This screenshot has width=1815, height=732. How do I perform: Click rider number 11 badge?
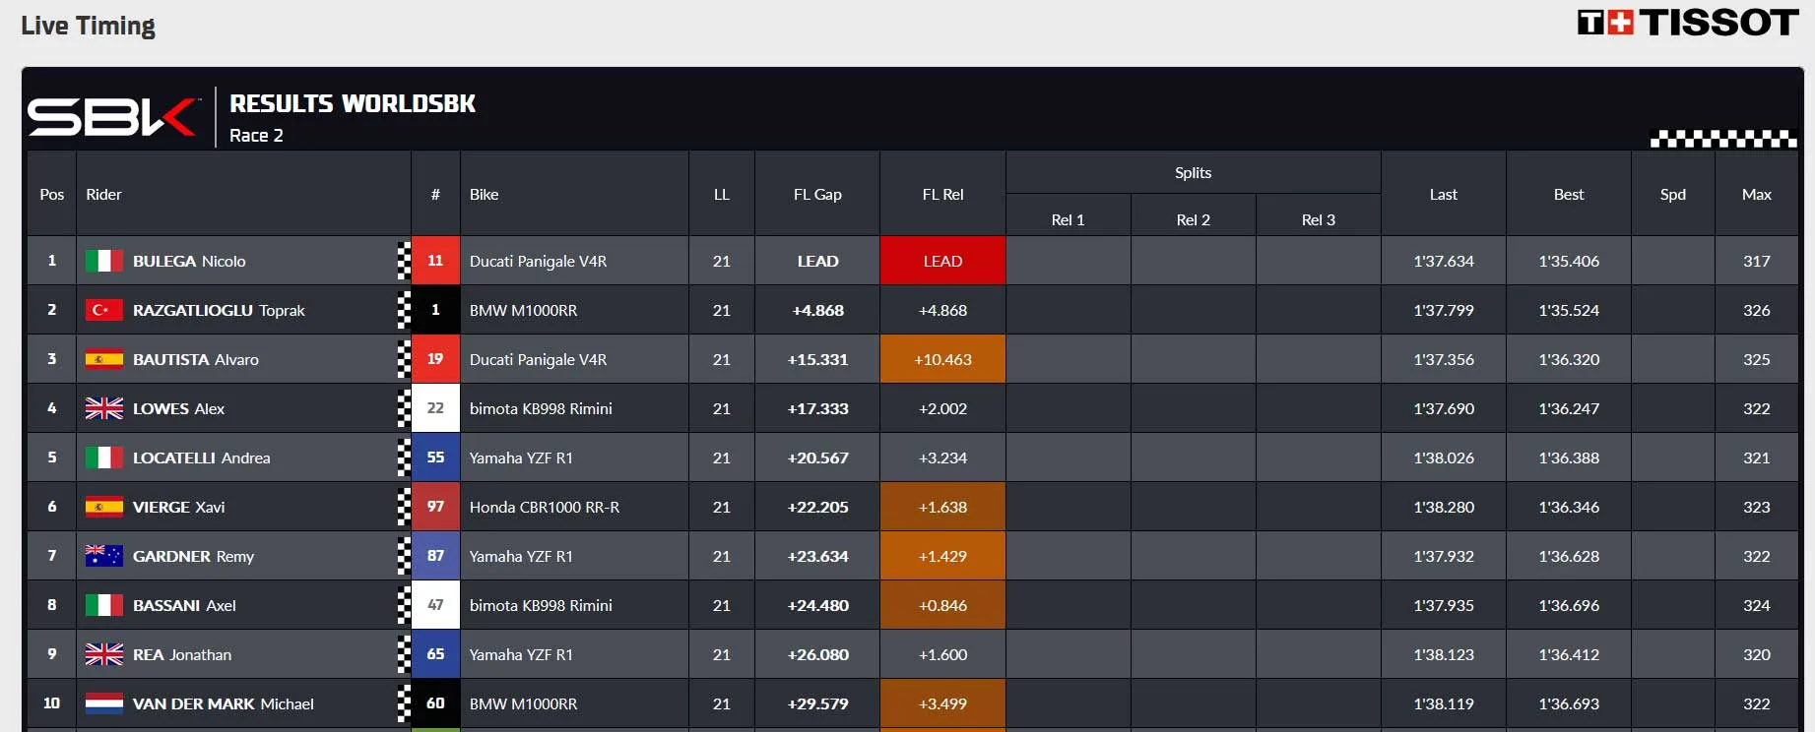tap(435, 261)
